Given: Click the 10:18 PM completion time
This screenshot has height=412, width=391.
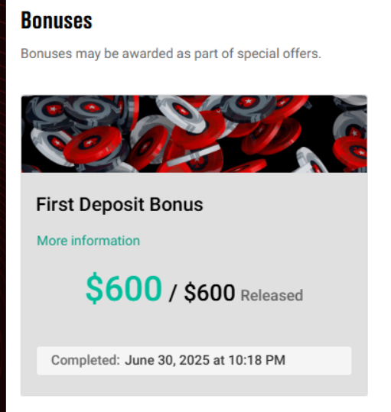Looking at the screenshot, I should [x=256, y=360].
